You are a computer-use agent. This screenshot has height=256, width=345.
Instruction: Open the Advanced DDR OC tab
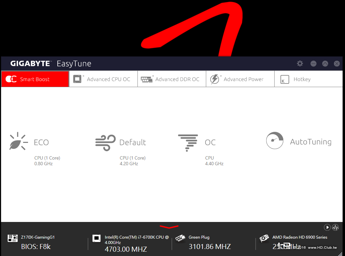coord(172,79)
